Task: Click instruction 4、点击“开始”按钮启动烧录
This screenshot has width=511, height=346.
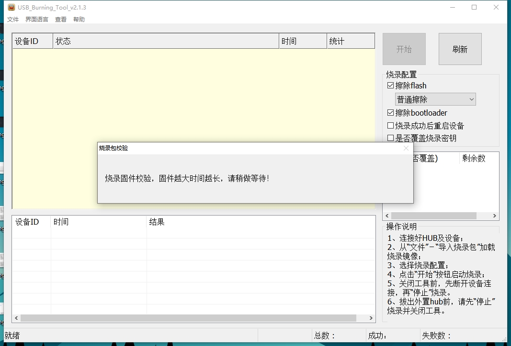Action: [436, 274]
